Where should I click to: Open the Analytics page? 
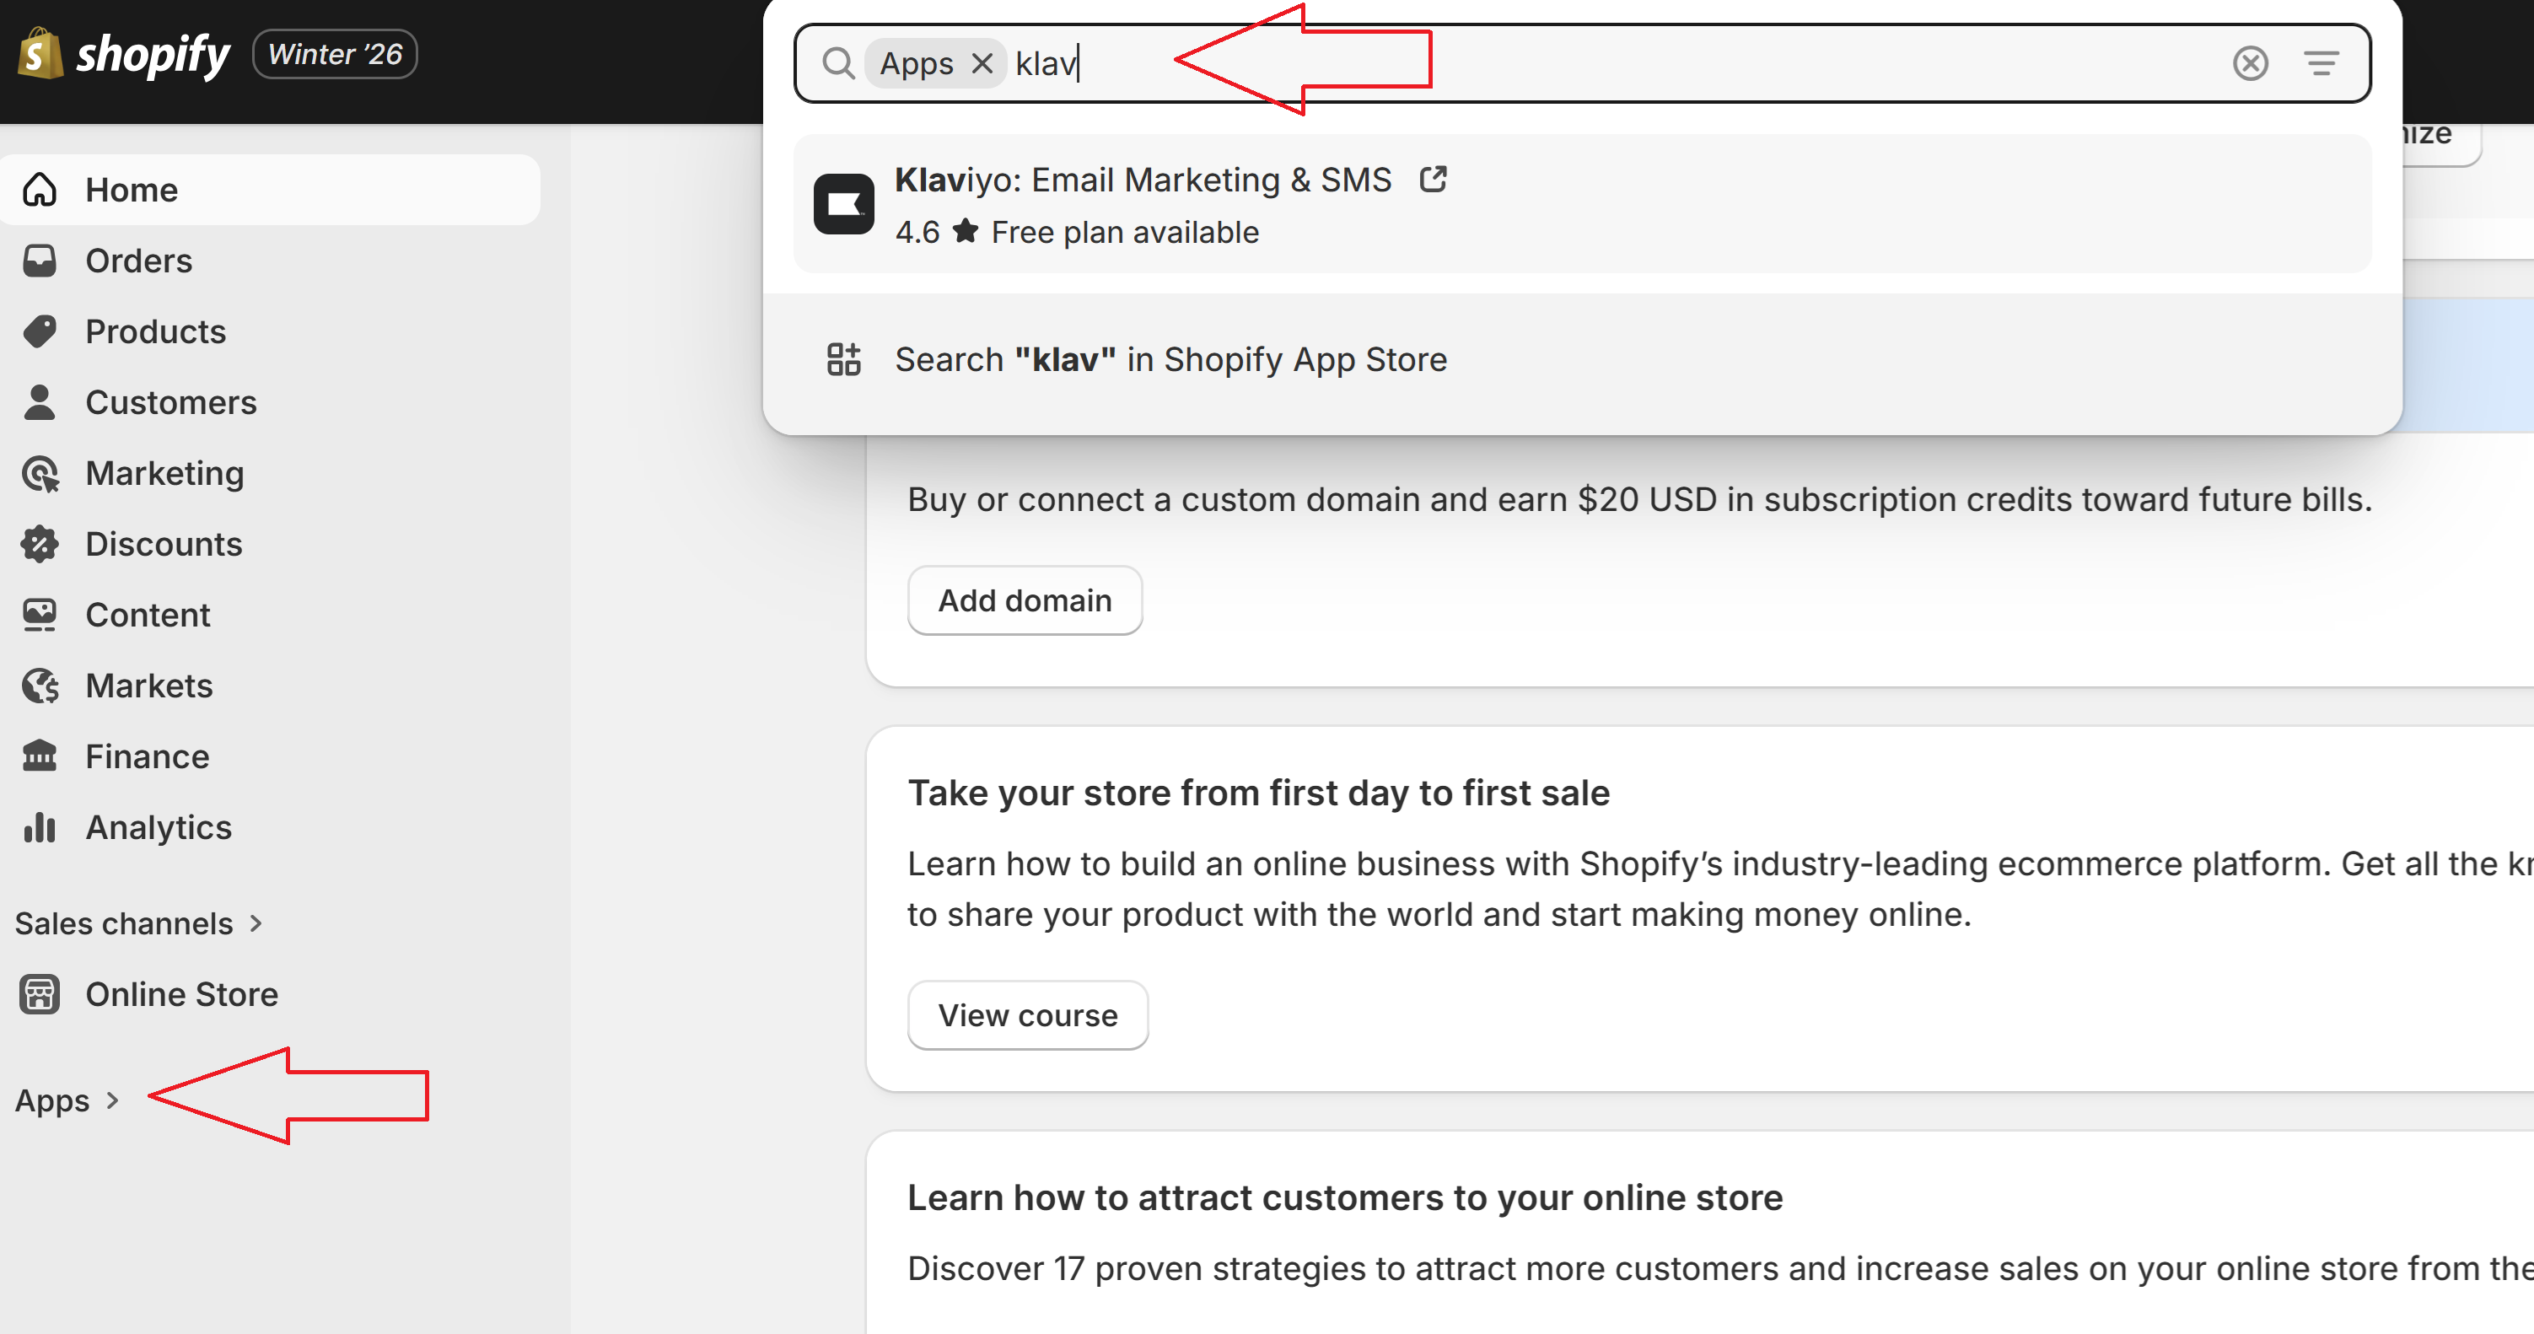(x=159, y=827)
